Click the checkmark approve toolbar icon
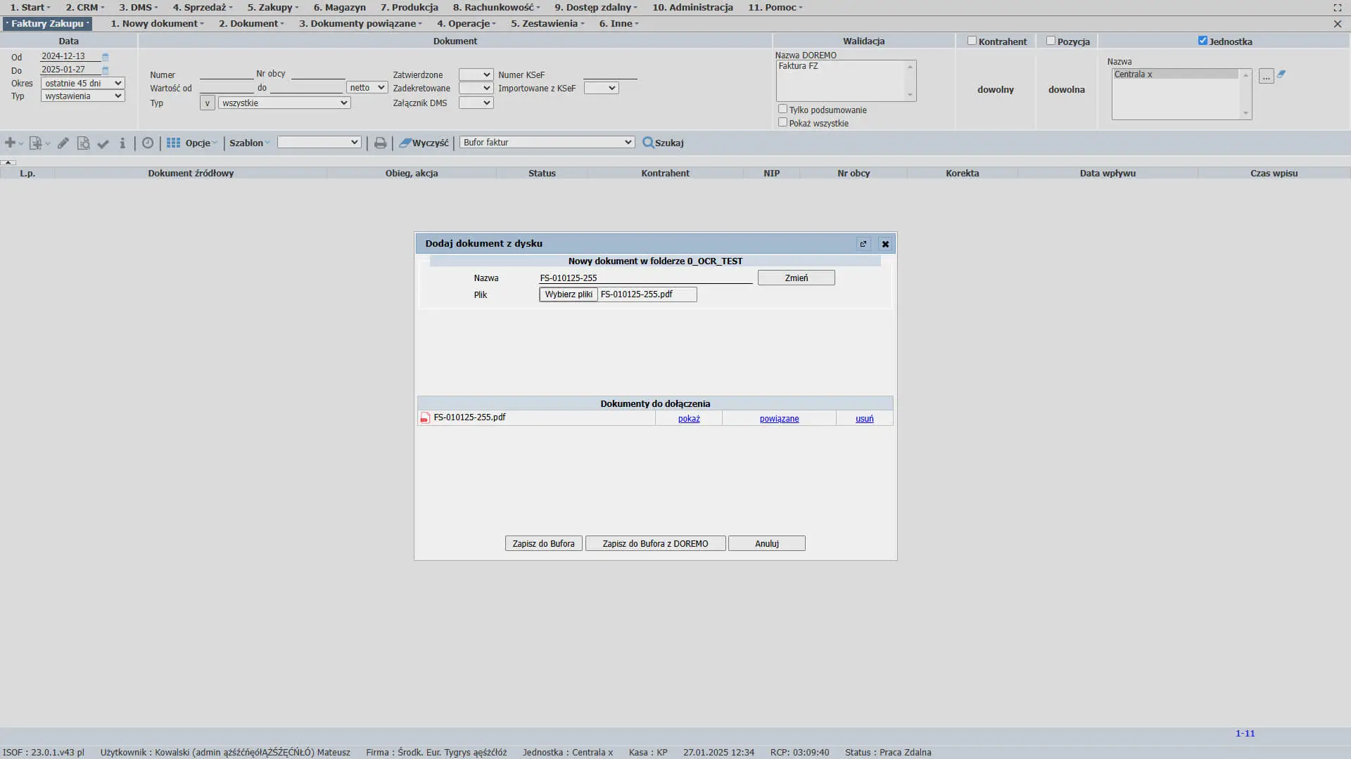Screen dimensions: 1351x759 tap(103, 143)
